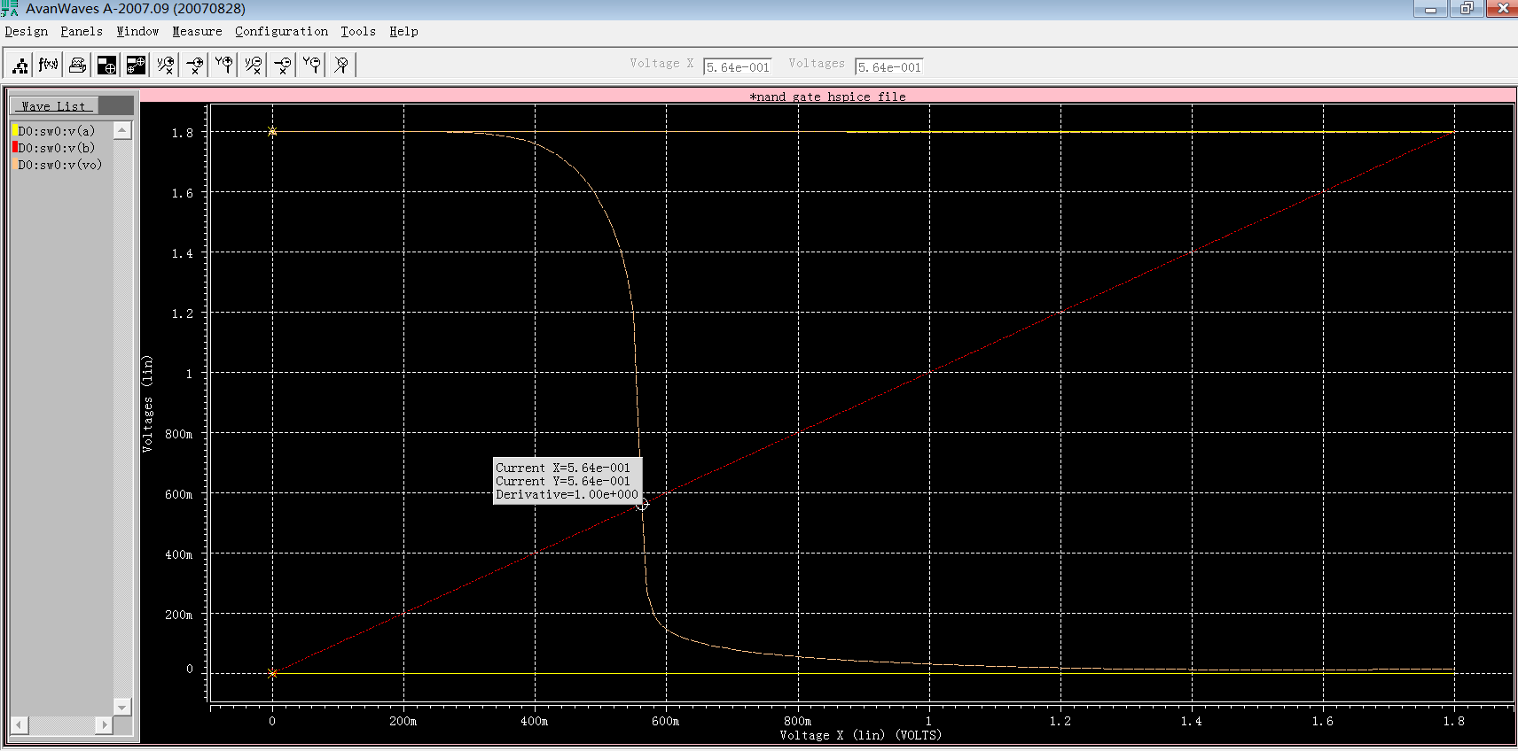
Task: Select the D0:sw0:v(b) wave entry
Action: click(57, 148)
